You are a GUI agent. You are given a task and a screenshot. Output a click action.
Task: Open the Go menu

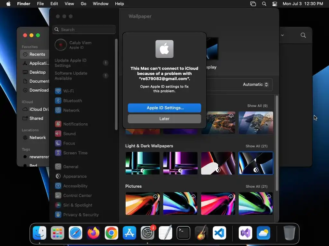(84, 4)
